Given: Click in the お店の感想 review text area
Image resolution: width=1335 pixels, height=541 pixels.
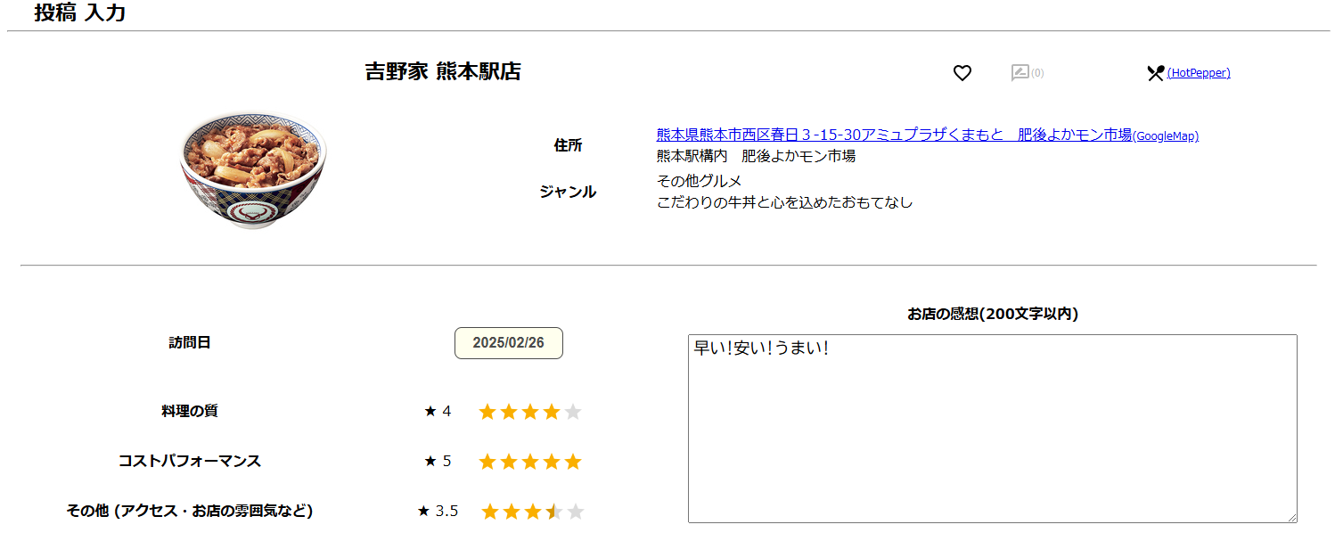Looking at the screenshot, I should (993, 429).
